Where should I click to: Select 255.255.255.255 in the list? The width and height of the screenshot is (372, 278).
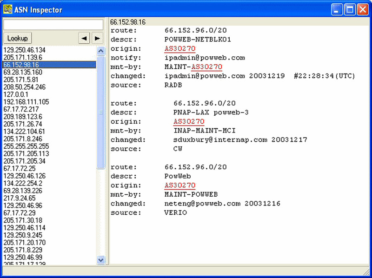pos(49,146)
